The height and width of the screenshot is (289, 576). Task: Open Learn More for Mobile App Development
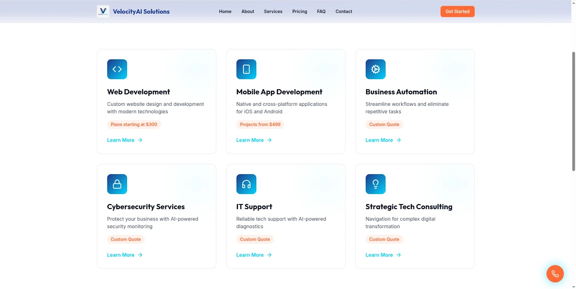(254, 140)
